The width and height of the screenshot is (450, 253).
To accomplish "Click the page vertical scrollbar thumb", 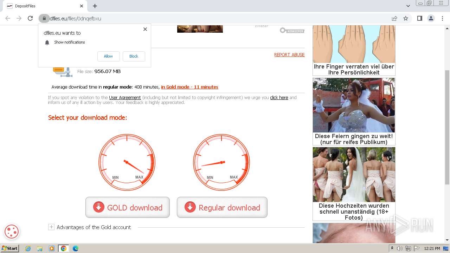I will click(x=447, y=127).
